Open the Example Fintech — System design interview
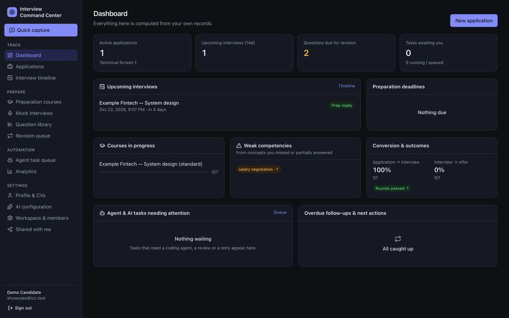Viewport: 509px width, 318px height. tap(139, 103)
